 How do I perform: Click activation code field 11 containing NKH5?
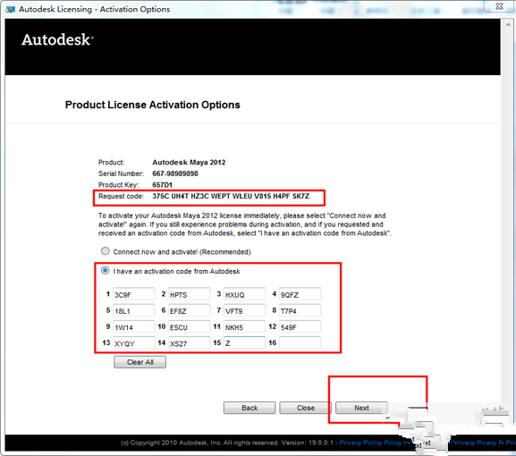point(244,326)
